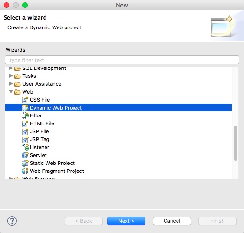
Task: Click the Web Fragment Project icon
Action: click(x=25, y=171)
